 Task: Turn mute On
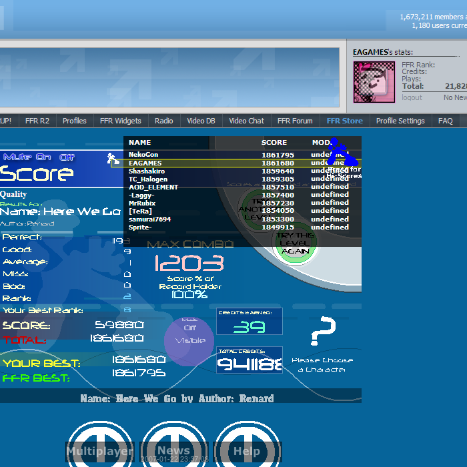coord(43,157)
